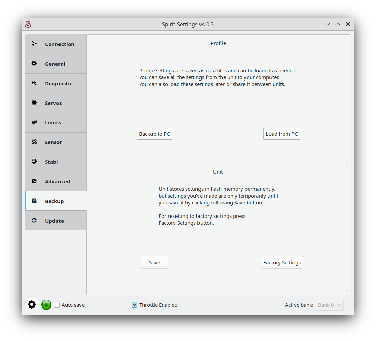Open the Active bank dropdown

[x=330, y=305]
